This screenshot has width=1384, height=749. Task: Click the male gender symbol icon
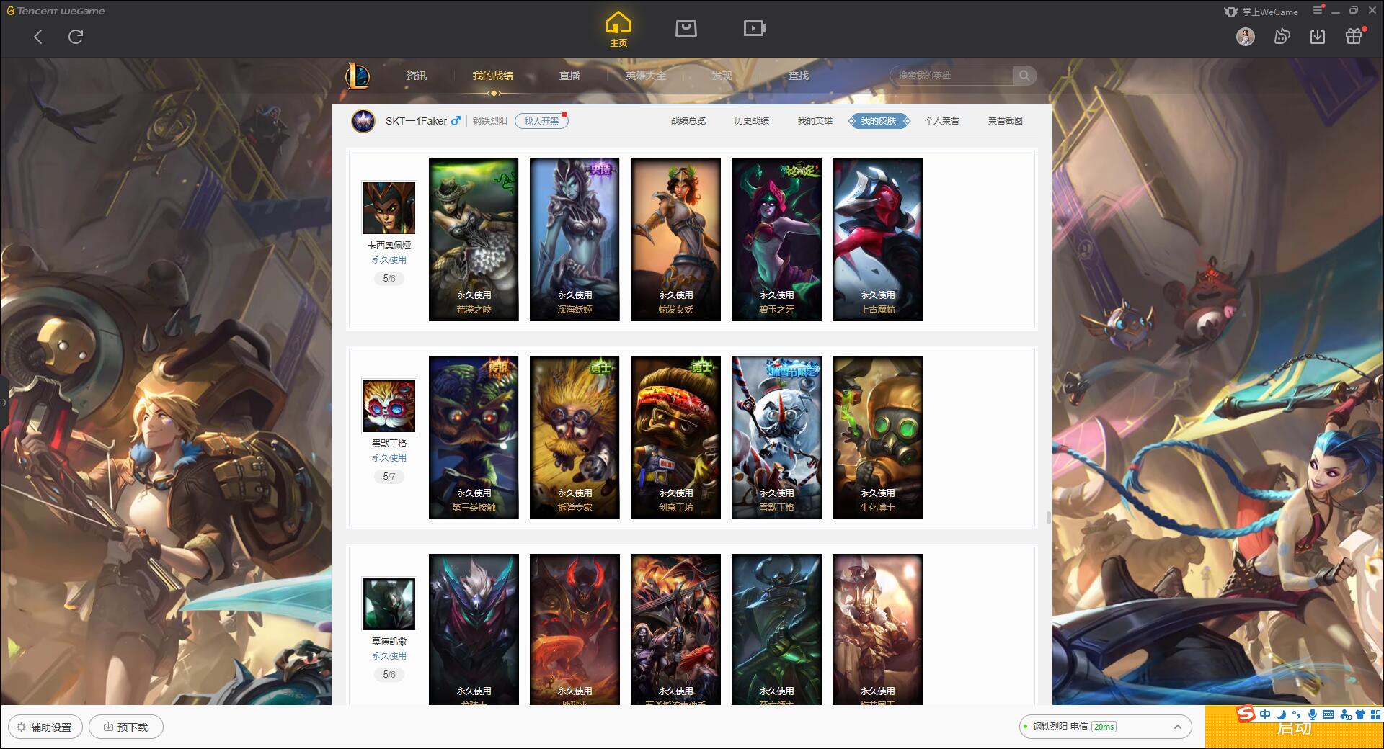[456, 121]
